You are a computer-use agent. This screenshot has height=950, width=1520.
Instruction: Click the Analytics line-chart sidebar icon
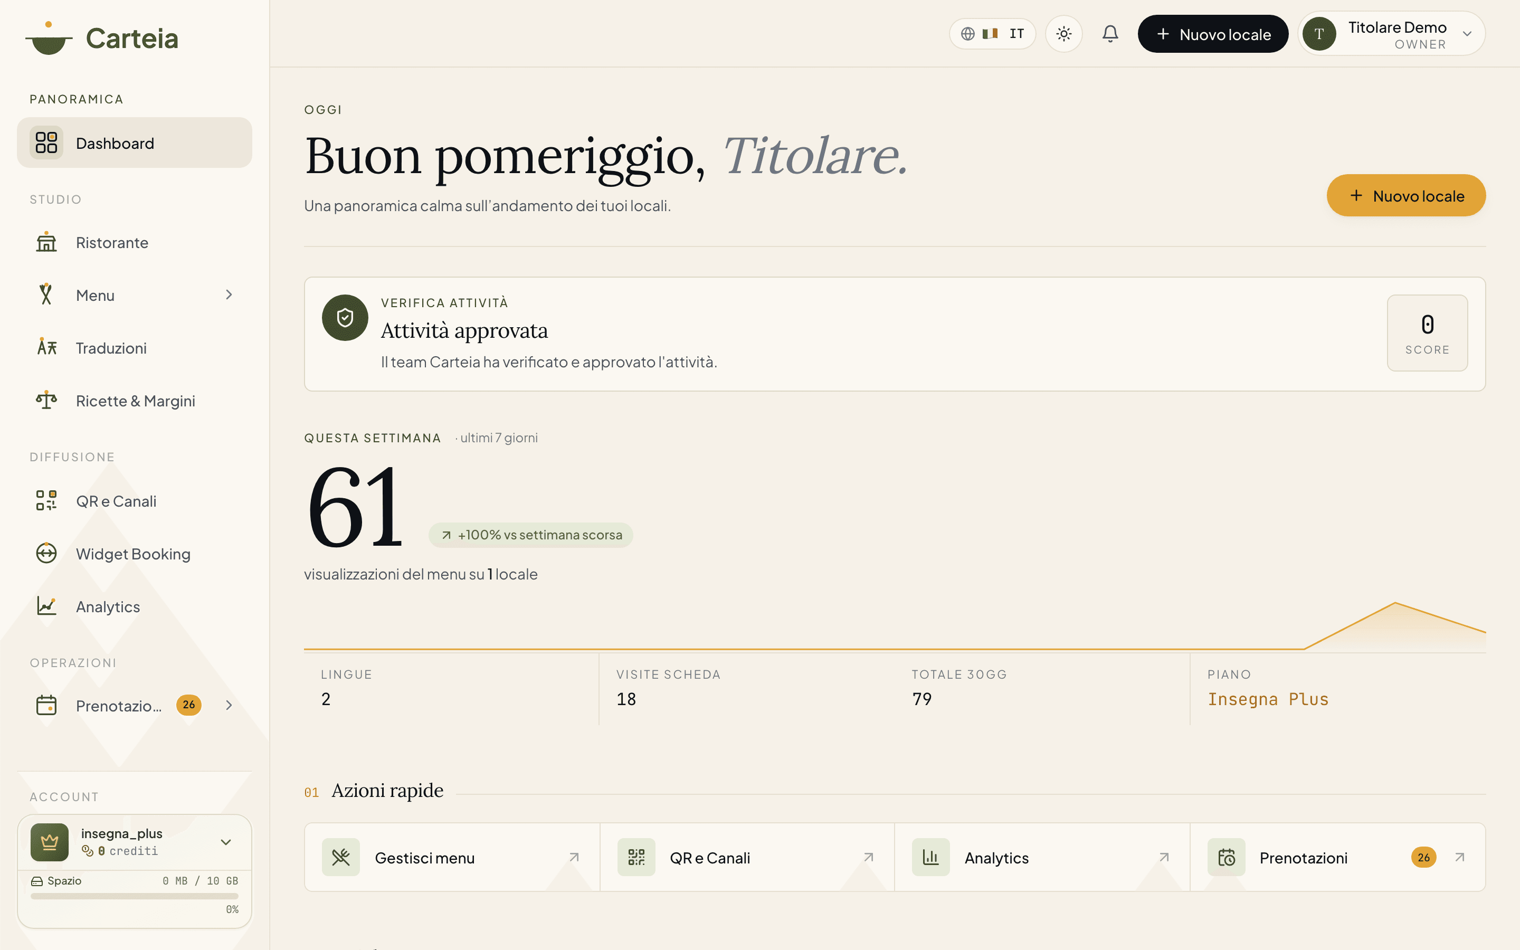[46, 606]
